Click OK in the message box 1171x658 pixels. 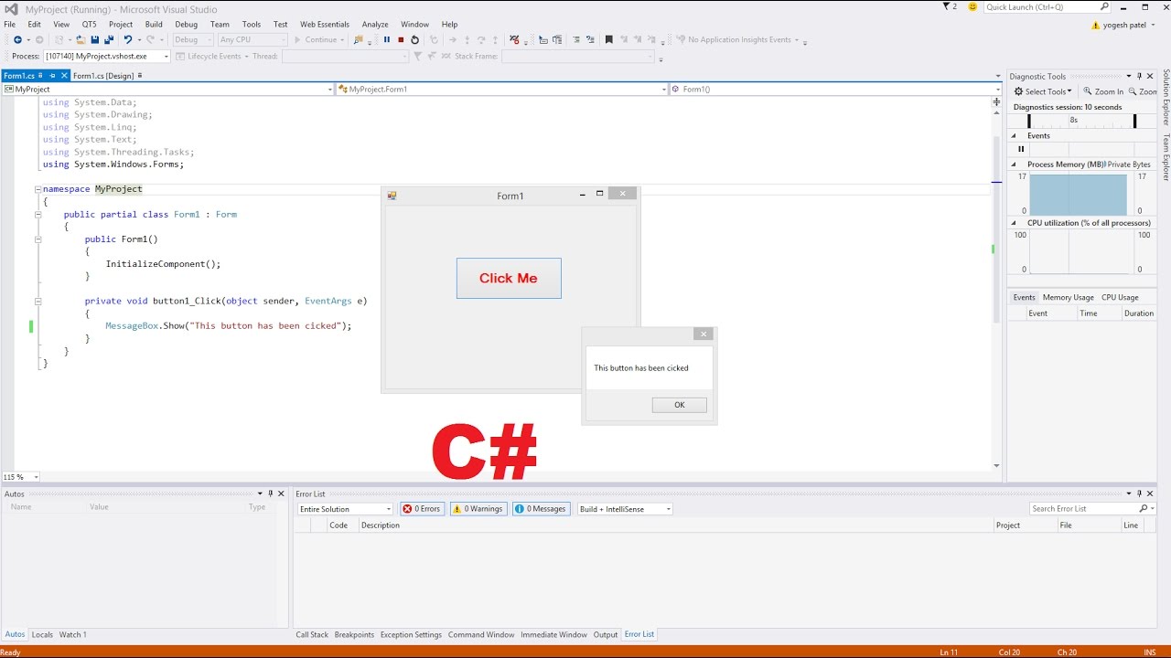pyautogui.click(x=679, y=405)
